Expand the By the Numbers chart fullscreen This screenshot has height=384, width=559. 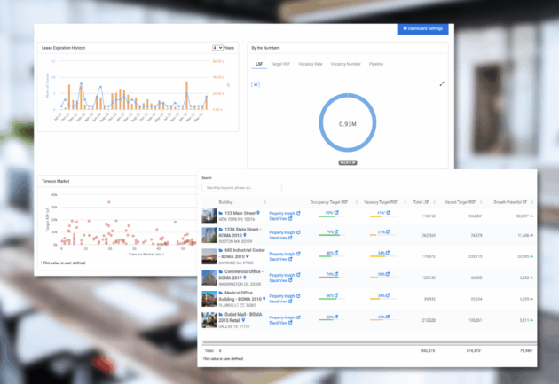click(442, 83)
